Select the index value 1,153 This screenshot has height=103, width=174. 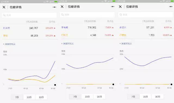tap(151, 35)
